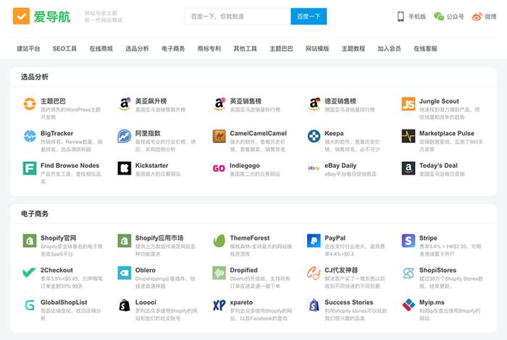Screen dimensions: 507x340
Task: Click the ThemeForest green leaf icon
Action: click(x=219, y=241)
